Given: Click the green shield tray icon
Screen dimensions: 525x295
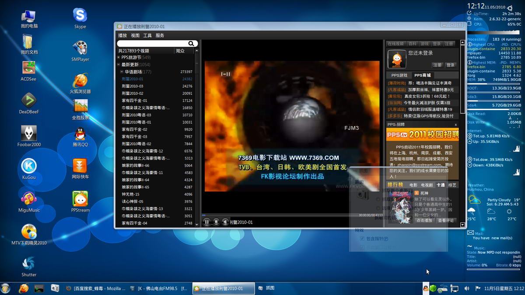Looking at the screenshot, I should 434,288.
